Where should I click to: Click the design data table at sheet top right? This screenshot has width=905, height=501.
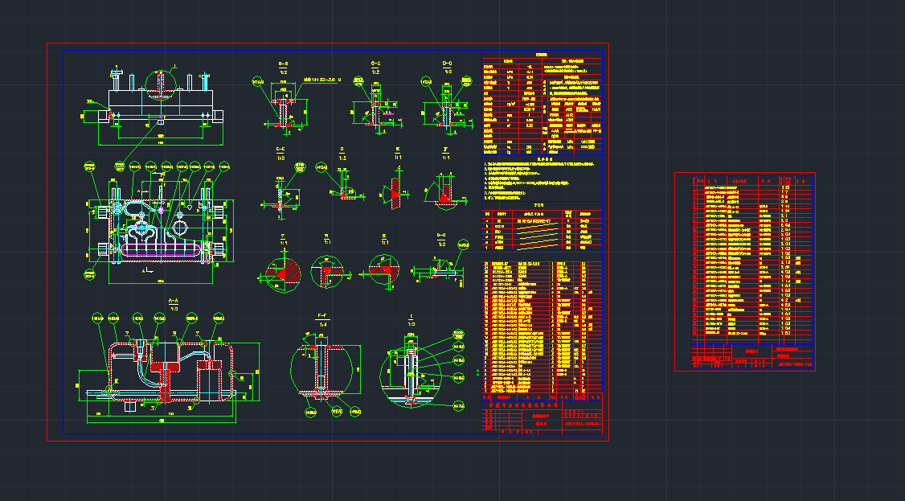pos(541,105)
